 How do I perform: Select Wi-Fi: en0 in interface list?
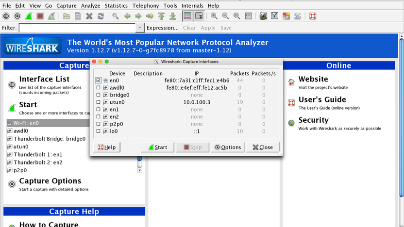coord(48,123)
